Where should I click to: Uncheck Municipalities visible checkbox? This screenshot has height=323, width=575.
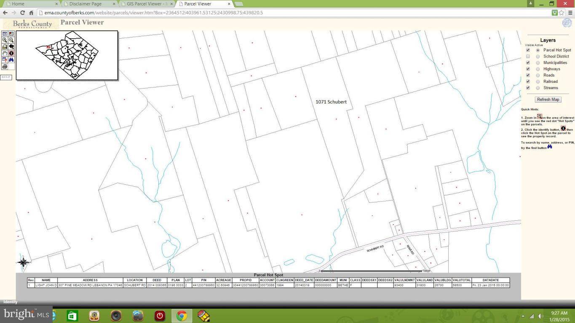(x=528, y=63)
